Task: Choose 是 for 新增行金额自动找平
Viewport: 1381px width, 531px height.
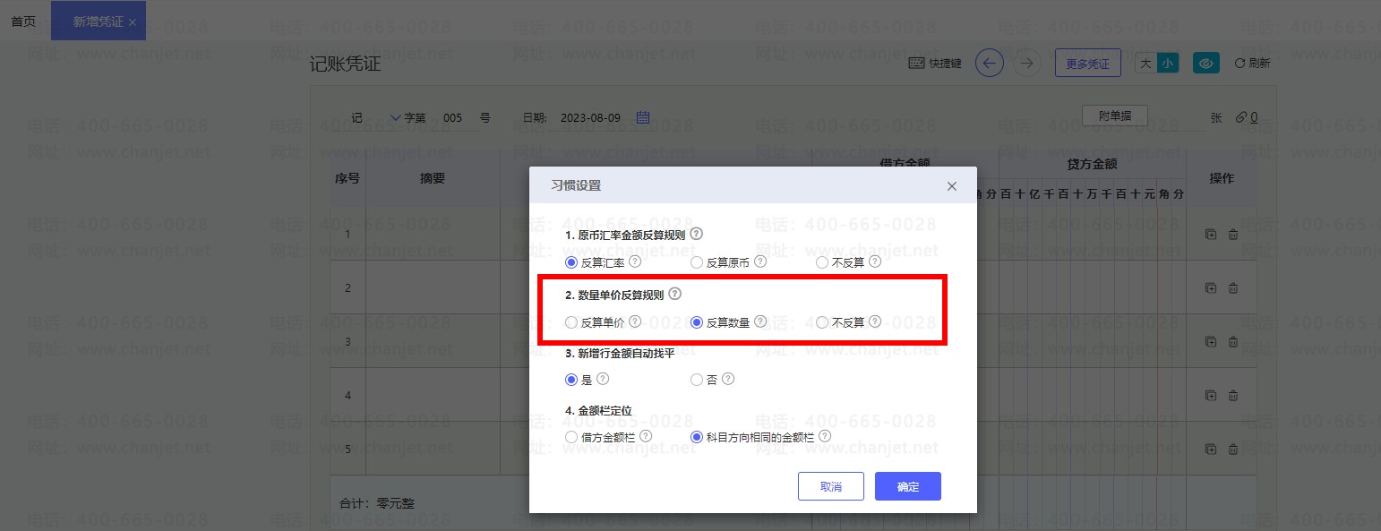Action: pyautogui.click(x=571, y=380)
